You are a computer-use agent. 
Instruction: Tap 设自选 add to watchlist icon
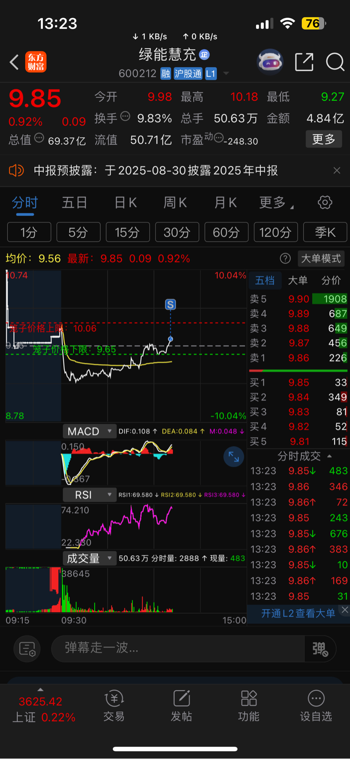[316, 698]
